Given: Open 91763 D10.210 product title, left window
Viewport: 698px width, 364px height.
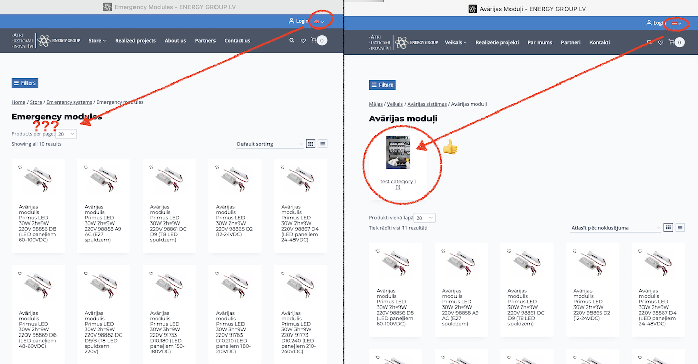Looking at the screenshot, I should click(x=233, y=332).
